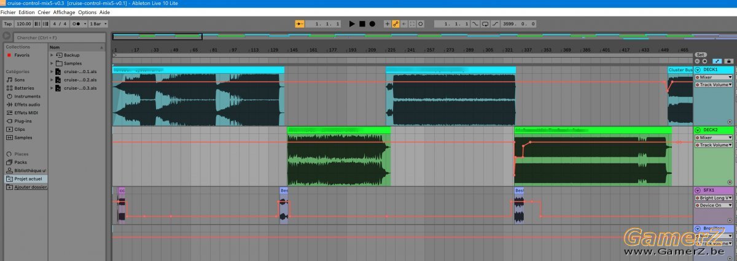Open Fichier menu
The image size is (737, 261).
point(8,12)
